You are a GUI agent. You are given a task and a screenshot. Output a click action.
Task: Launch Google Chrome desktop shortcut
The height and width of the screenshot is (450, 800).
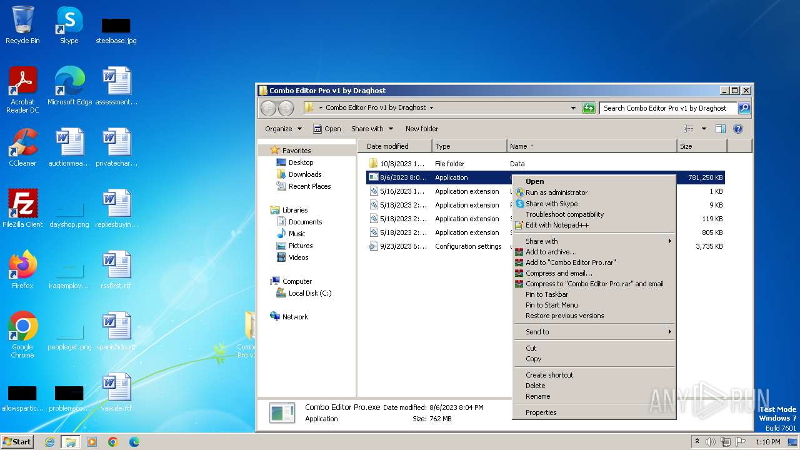22,335
